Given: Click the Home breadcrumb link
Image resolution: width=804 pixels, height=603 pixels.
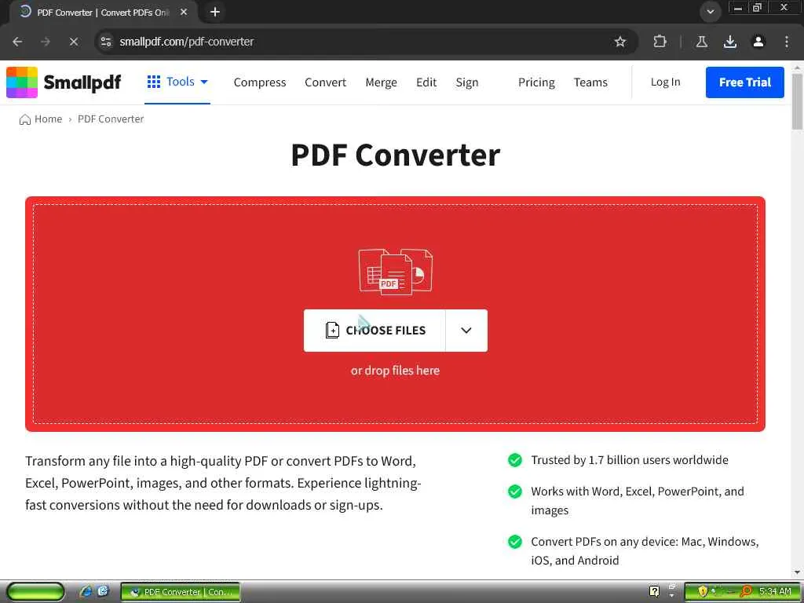Looking at the screenshot, I should click(48, 119).
